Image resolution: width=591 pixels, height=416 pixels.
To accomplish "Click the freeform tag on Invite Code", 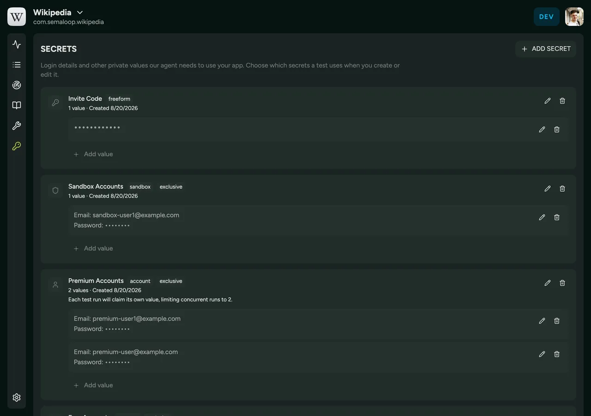I will click(x=119, y=99).
